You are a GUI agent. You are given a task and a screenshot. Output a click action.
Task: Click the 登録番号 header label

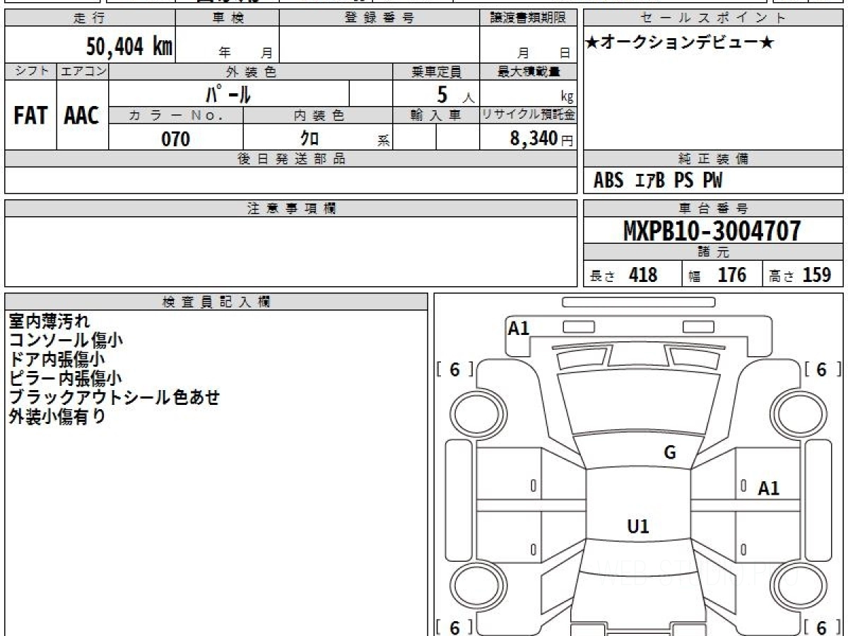[x=379, y=18]
